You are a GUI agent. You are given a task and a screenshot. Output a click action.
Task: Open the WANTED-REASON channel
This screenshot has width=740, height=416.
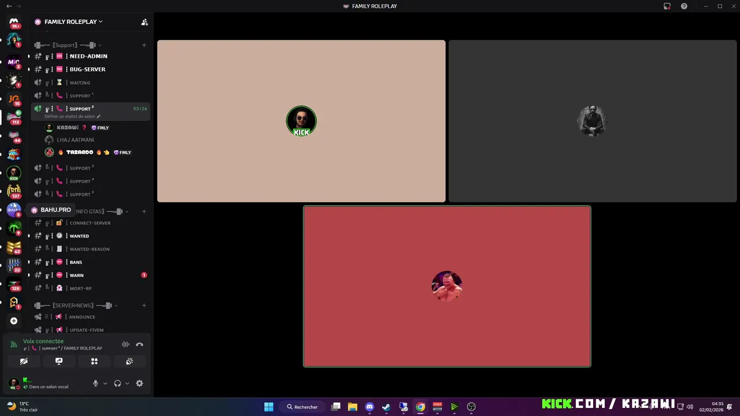tap(90, 249)
